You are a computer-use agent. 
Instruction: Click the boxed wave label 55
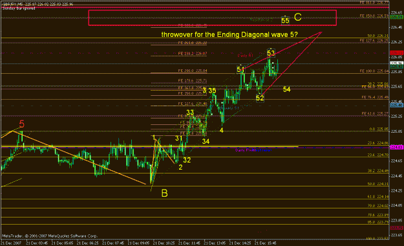coord(285,21)
